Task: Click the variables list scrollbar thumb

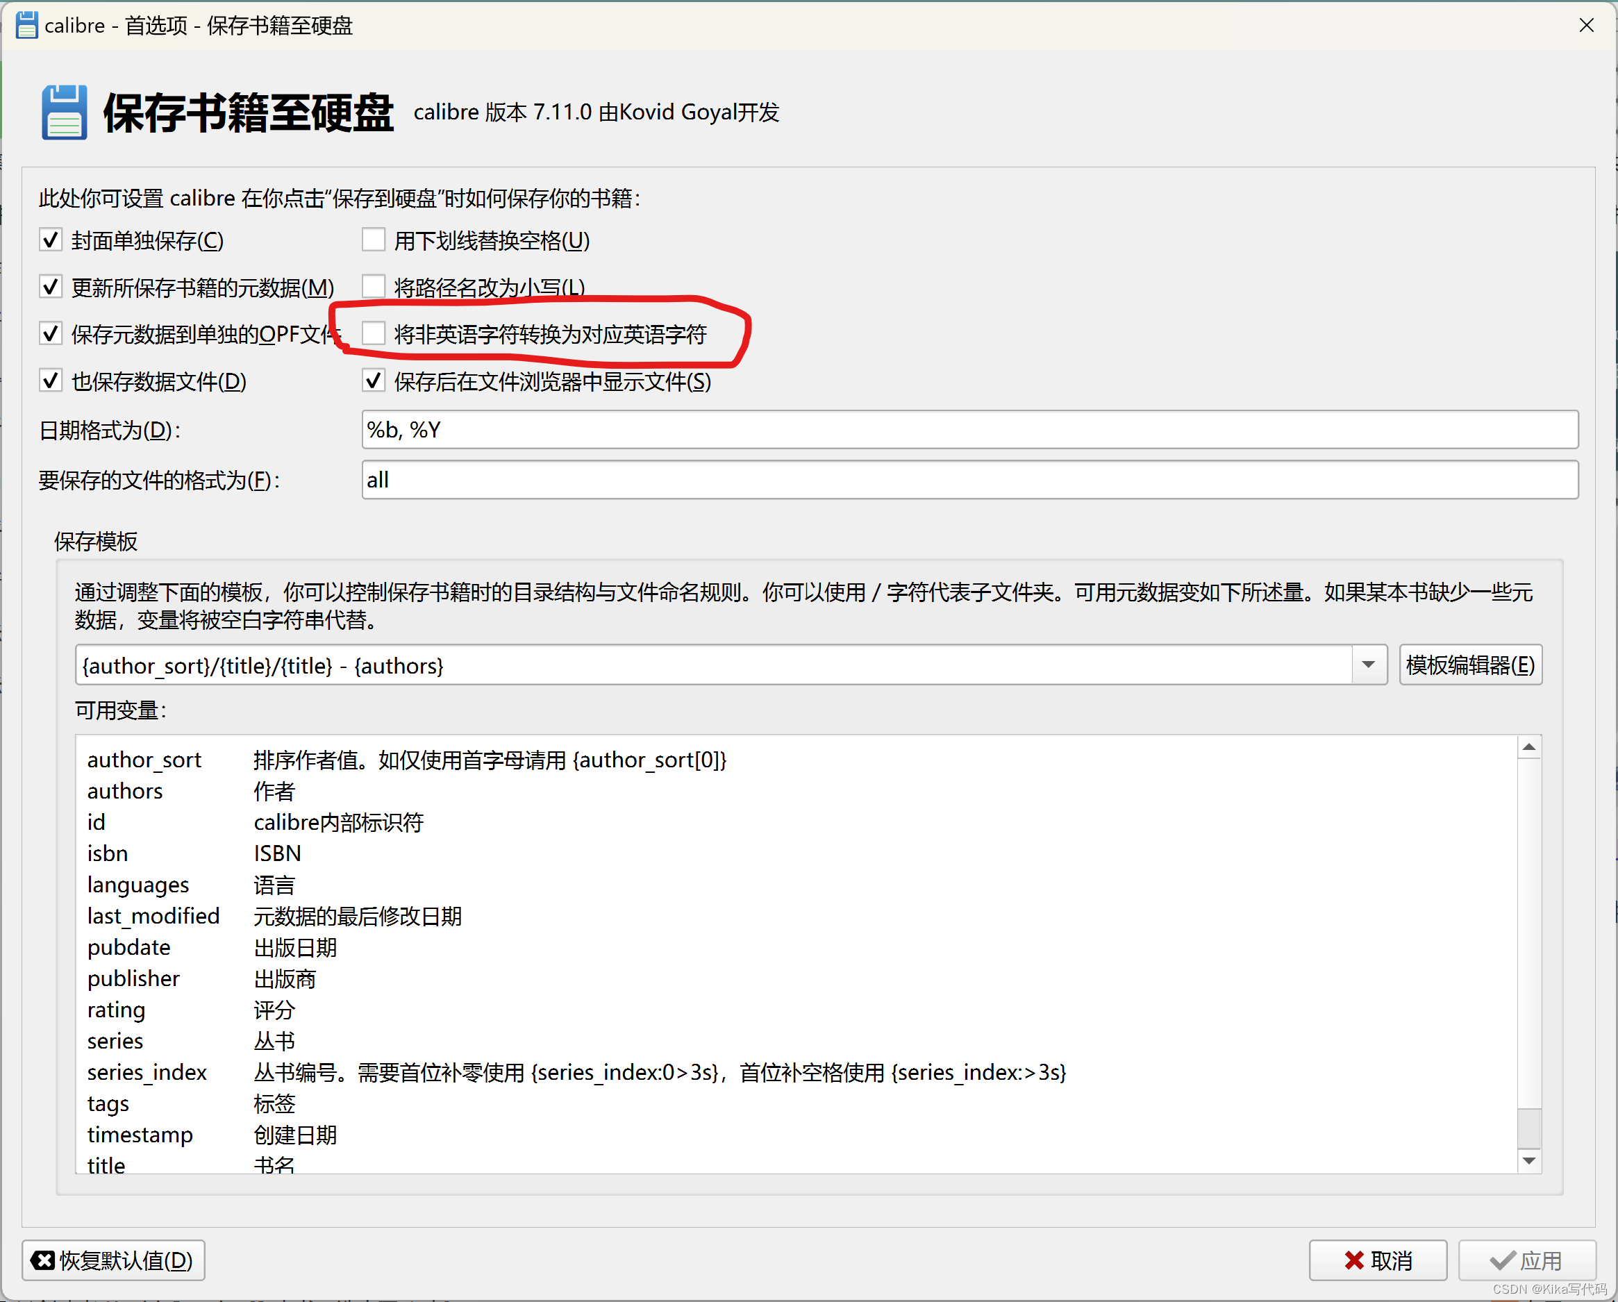Action: pyautogui.click(x=1528, y=1128)
